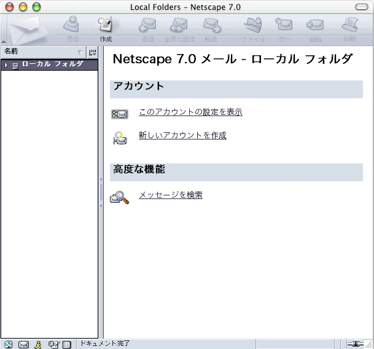The width and height of the screenshot is (374, 349).
Task: Click the 高度な機能 section header
Action: point(236,172)
